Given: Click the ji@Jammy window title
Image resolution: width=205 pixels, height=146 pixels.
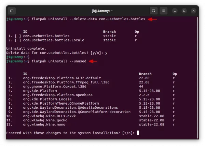Looking at the screenshot, I should click(x=102, y=11).
